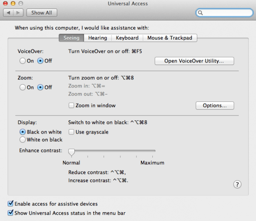256x221 pixels.
Task: Select Black on white display
Action: [x=22, y=132]
